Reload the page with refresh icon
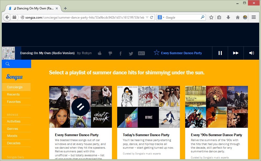The width and height of the screenshot is (261, 161). (x=151, y=17)
